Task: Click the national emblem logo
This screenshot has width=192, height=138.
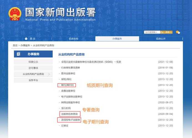Action: tap(15, 14)
